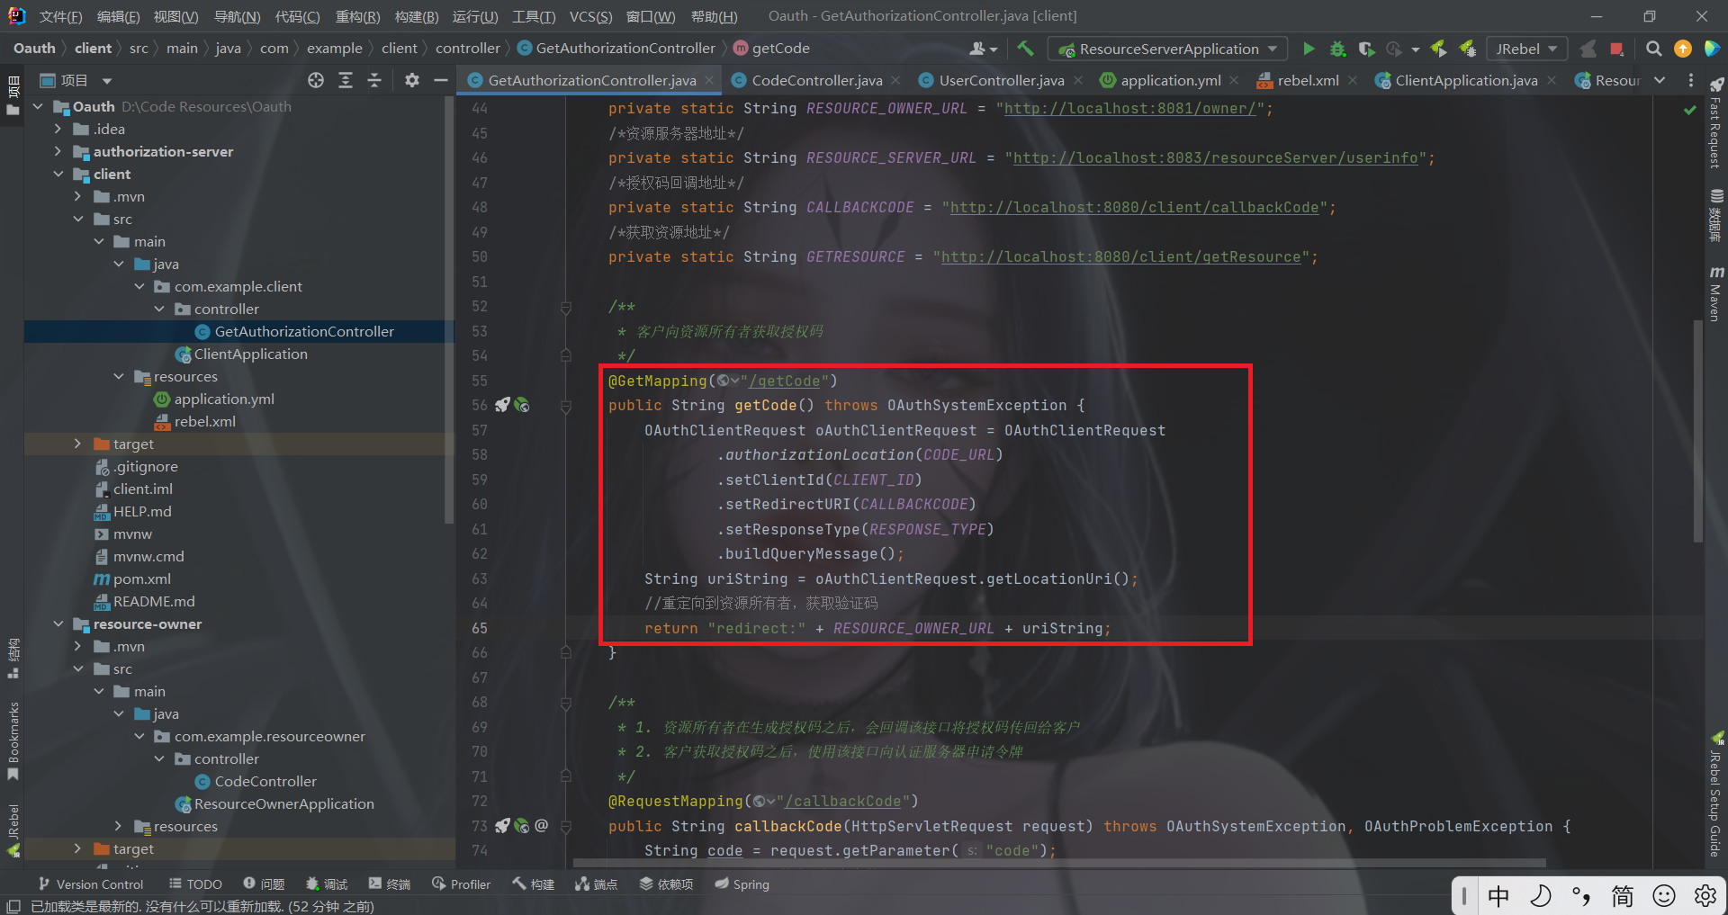Open the Maven tool window on the right

(1717, 297)
